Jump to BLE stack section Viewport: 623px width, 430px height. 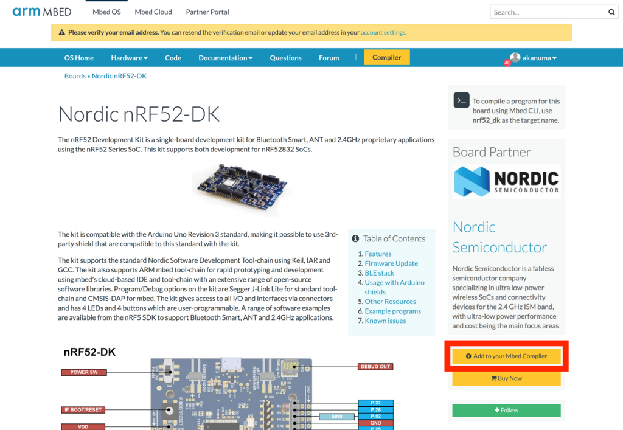(x=380, y=272)
